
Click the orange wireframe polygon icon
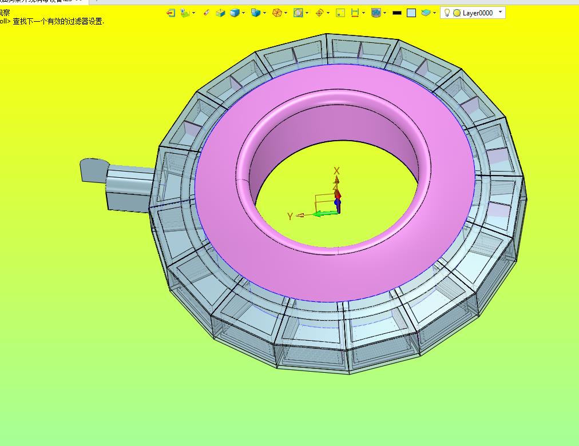click(x=277, y=13)
